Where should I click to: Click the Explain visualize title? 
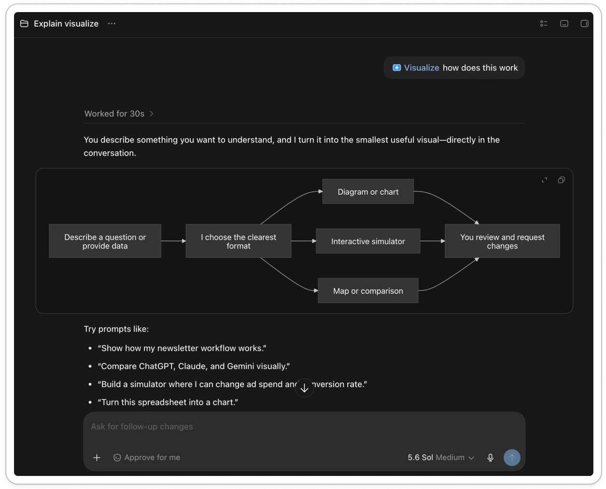click(66, 24)
